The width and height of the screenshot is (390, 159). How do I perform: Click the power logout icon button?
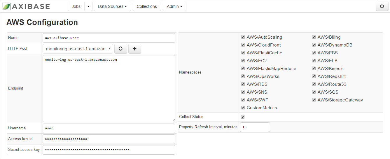[x=382, y=6]
